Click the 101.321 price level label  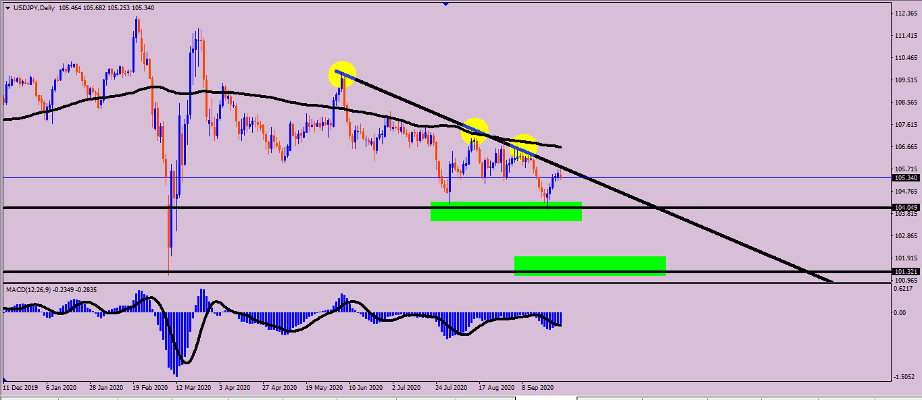tap(904, 271)
